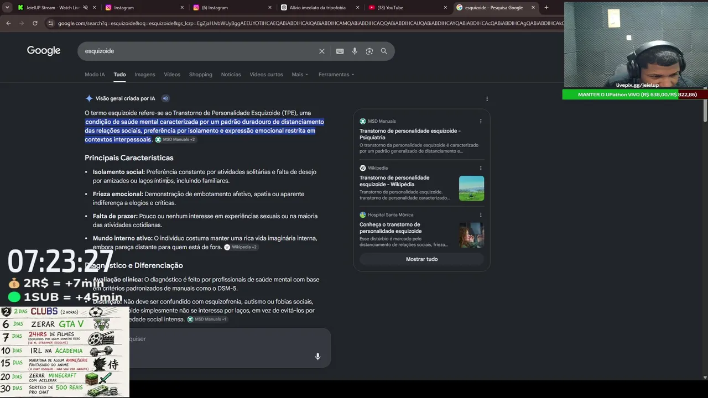Switch to the Vídeos curtos results tab

pos(266,75)
